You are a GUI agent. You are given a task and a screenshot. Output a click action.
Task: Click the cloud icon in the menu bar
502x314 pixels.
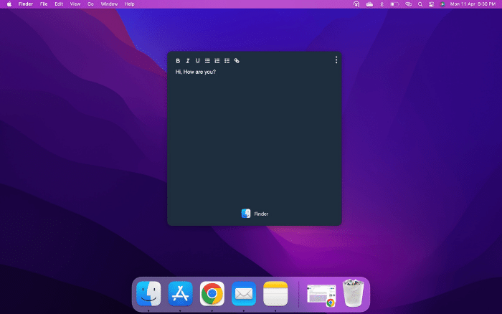369,4
